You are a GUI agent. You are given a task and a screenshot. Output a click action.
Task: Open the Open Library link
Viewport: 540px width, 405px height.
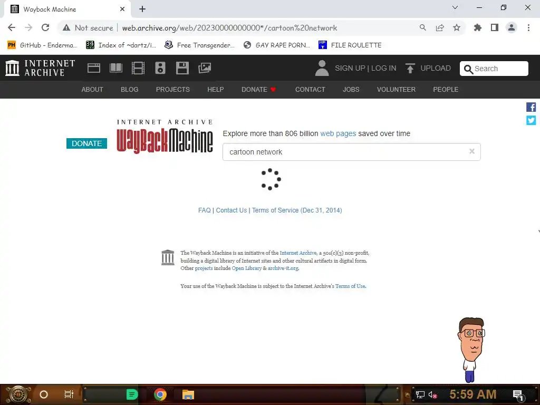coord(247,268)
